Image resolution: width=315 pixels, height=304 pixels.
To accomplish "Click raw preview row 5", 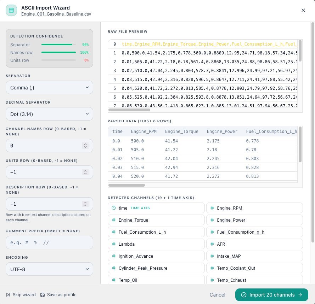I will (203, 88).
